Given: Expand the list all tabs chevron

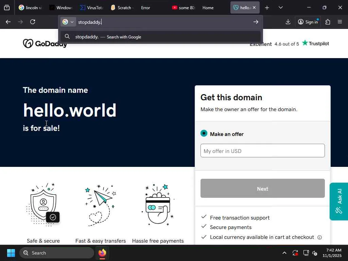Looking at the screenshot, I should [280, 7].
